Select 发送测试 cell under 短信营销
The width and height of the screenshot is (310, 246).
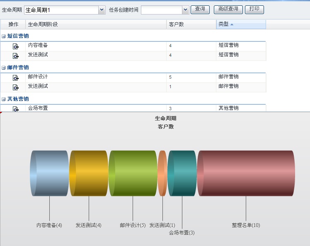tap(96, 56)
